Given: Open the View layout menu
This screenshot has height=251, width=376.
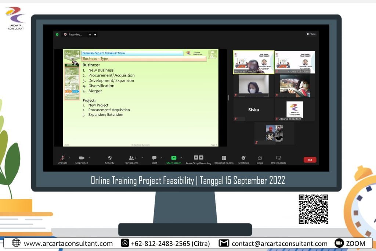Looking at the screenshot, I should click(311, 34).
